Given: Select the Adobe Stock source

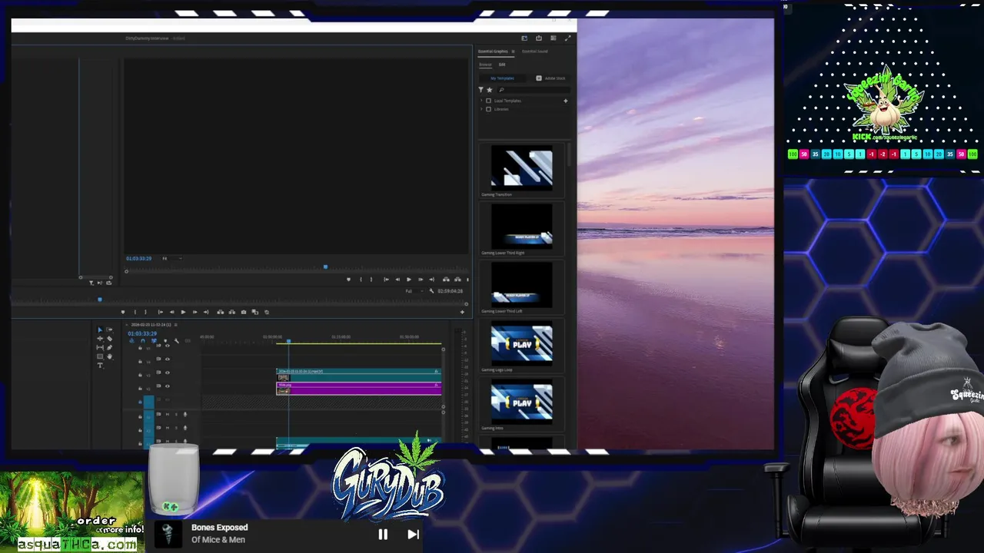Looking at the screenshot, I should [550, 78].
